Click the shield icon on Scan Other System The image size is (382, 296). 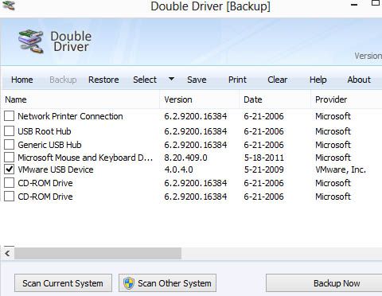coord(129,283)
